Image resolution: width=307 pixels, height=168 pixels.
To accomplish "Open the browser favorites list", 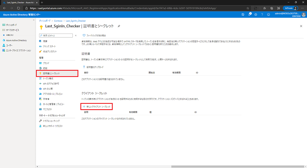I will [265, 8].
